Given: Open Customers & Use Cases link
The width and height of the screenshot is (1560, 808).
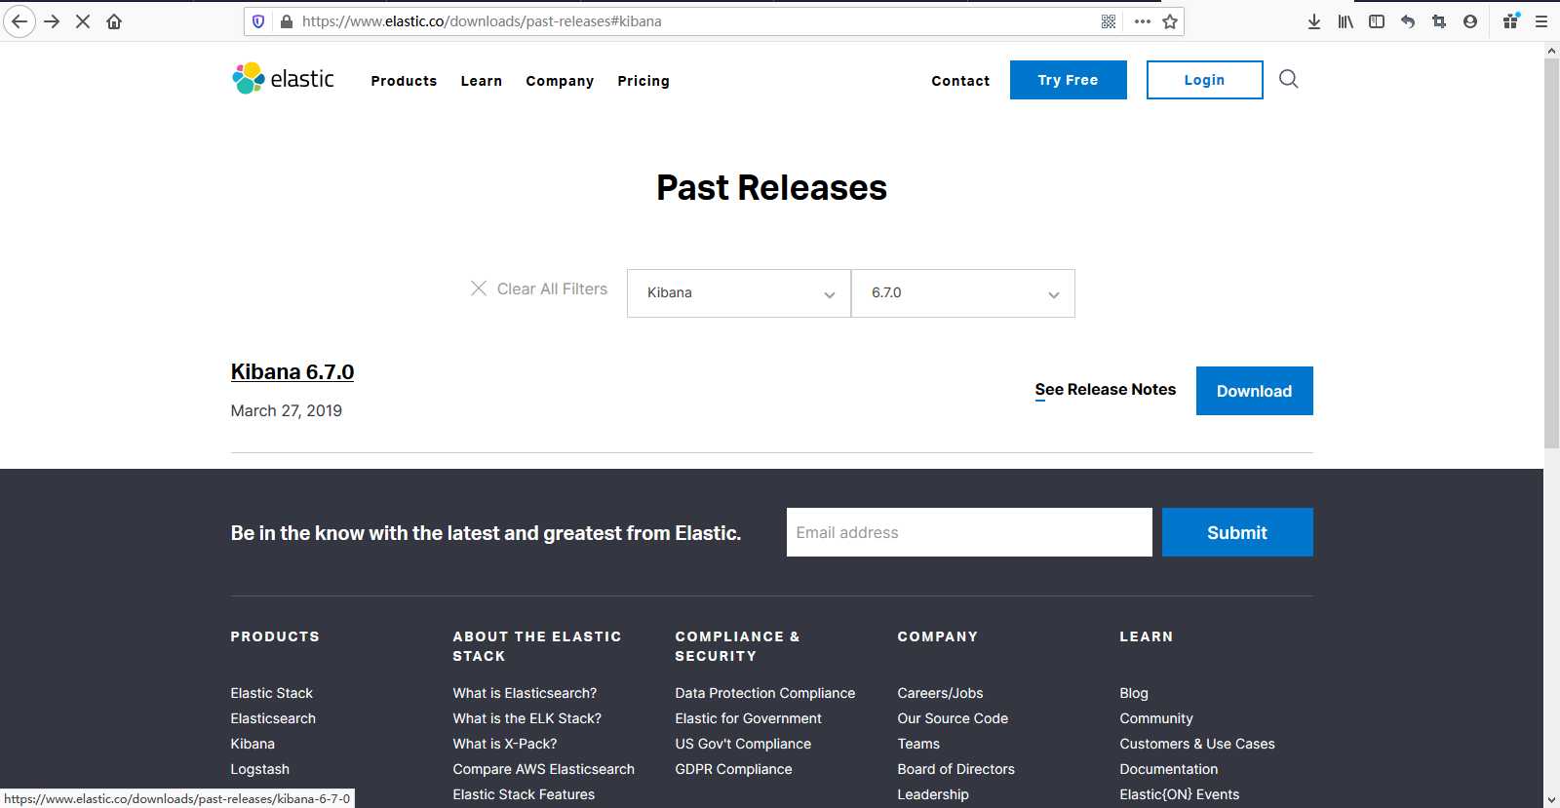Looking at the screenshot, I should tap(1197, 744).
